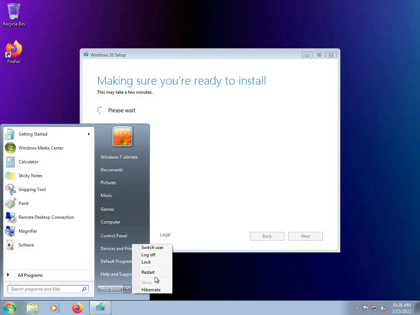This screenshot has height=315, width=420.
Task: Toggle the Shut down options arrow
Action: pyautogui.click(x=127, y=289)
